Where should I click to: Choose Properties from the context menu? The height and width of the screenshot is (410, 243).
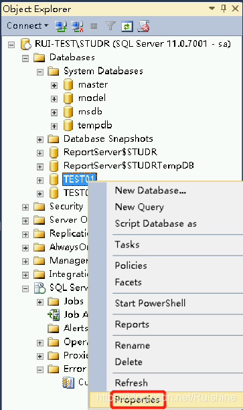137,399
